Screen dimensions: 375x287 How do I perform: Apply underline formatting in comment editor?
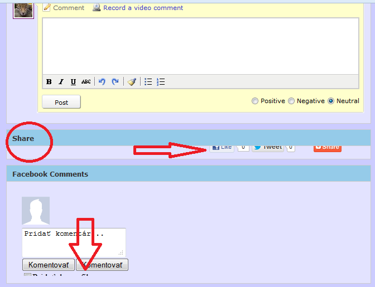73,82
